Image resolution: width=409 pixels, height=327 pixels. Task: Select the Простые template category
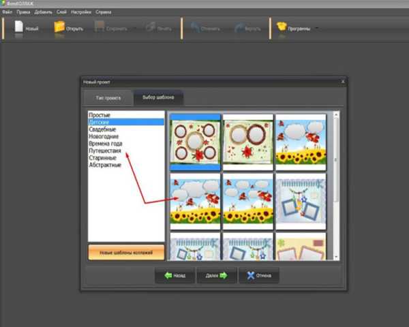(126, 114)
